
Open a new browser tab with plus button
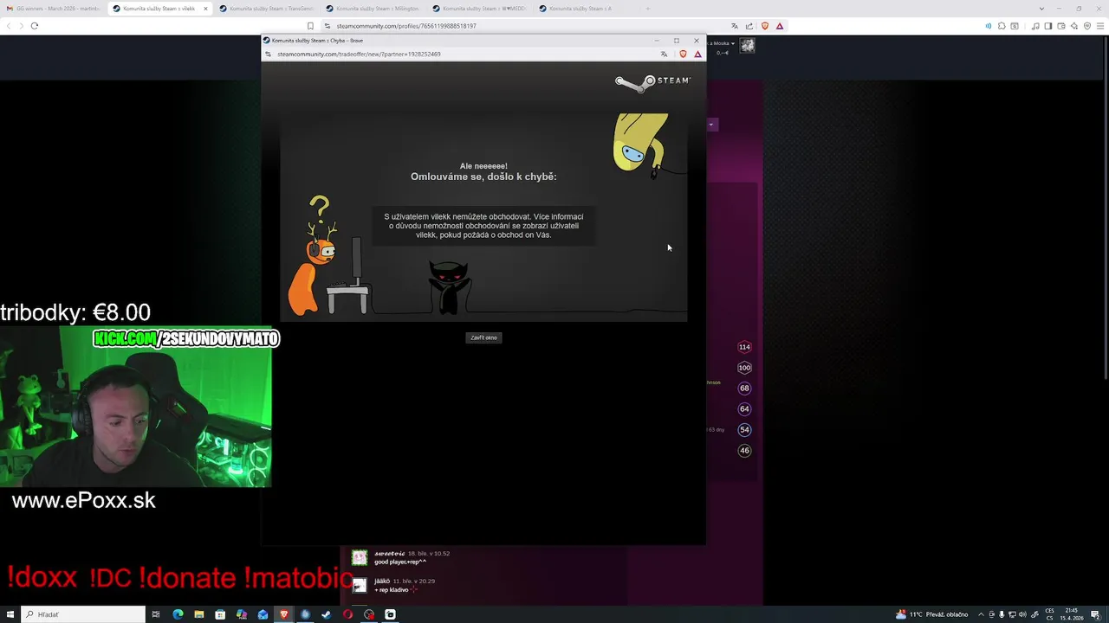pyautogui.click(x=647, y=9)
